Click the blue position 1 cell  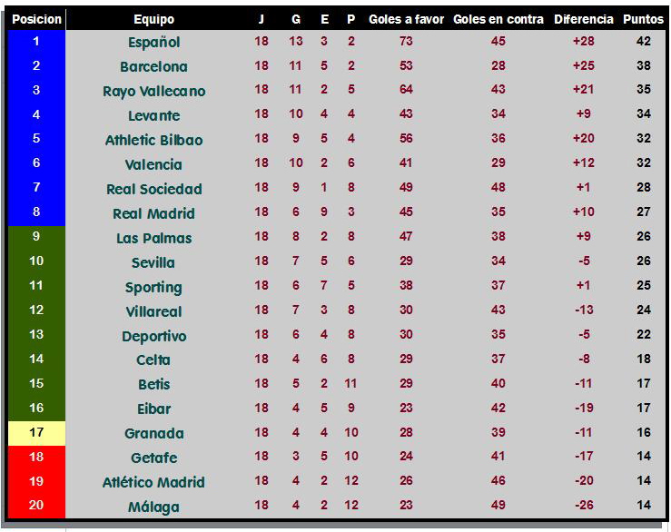(x=36, y=41)
